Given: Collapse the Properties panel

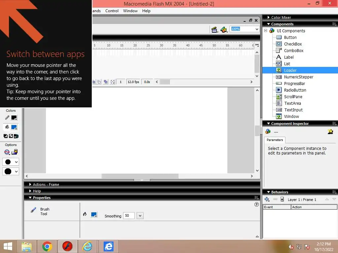Looking at the screenshot, I should 30,198.
